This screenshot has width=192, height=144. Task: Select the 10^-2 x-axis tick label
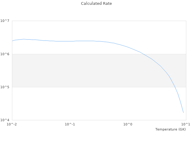point(12,124)
